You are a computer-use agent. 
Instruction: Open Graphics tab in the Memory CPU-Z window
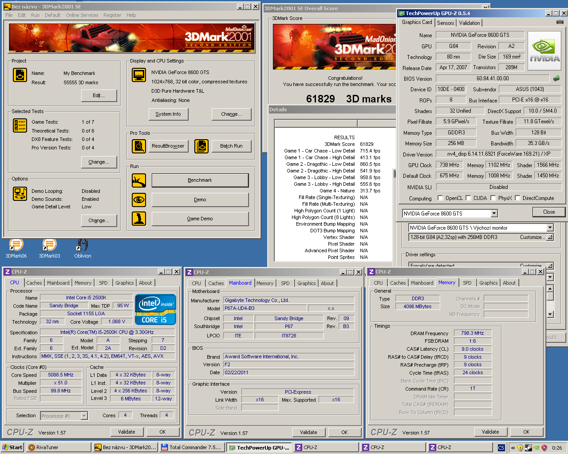(x=489, y=283)
